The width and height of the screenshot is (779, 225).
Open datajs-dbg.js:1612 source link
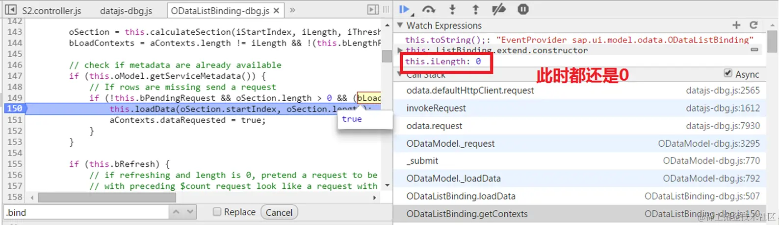pyautogui.click(x=723, y=108)
